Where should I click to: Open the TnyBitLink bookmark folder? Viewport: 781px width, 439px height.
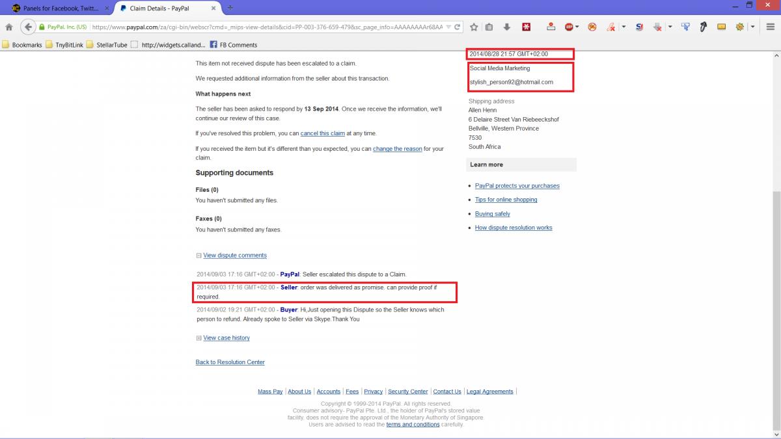tap(64, 45)
